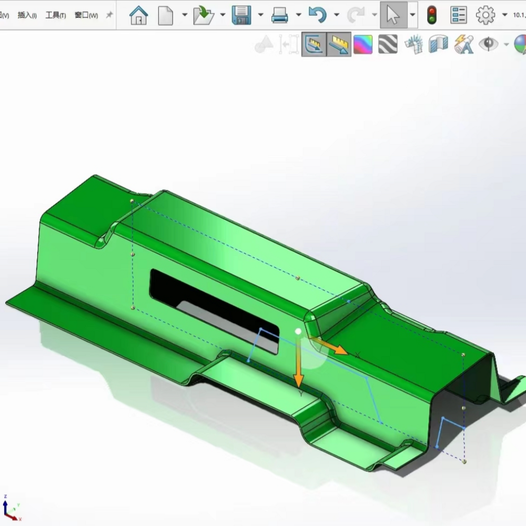Screen dimensions: 526x526
Task: Print the current document
Action: [x=279, y=15]
